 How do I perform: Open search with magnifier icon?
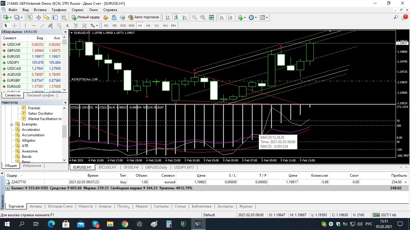396,17
